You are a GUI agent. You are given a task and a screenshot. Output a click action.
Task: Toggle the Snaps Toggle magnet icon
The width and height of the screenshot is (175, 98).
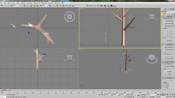coord(60,6)
